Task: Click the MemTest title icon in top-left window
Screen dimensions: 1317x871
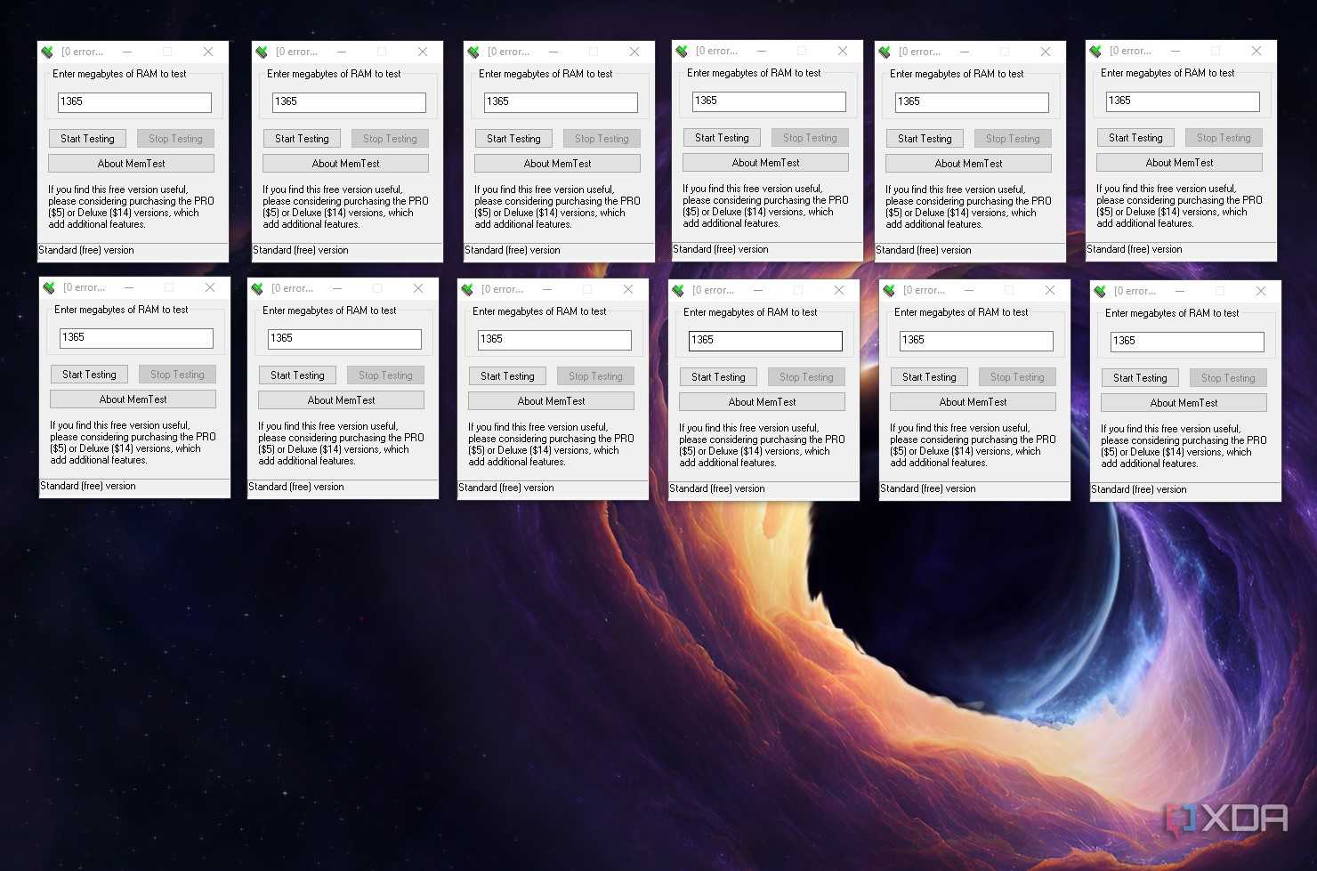Action: point(48,52)
